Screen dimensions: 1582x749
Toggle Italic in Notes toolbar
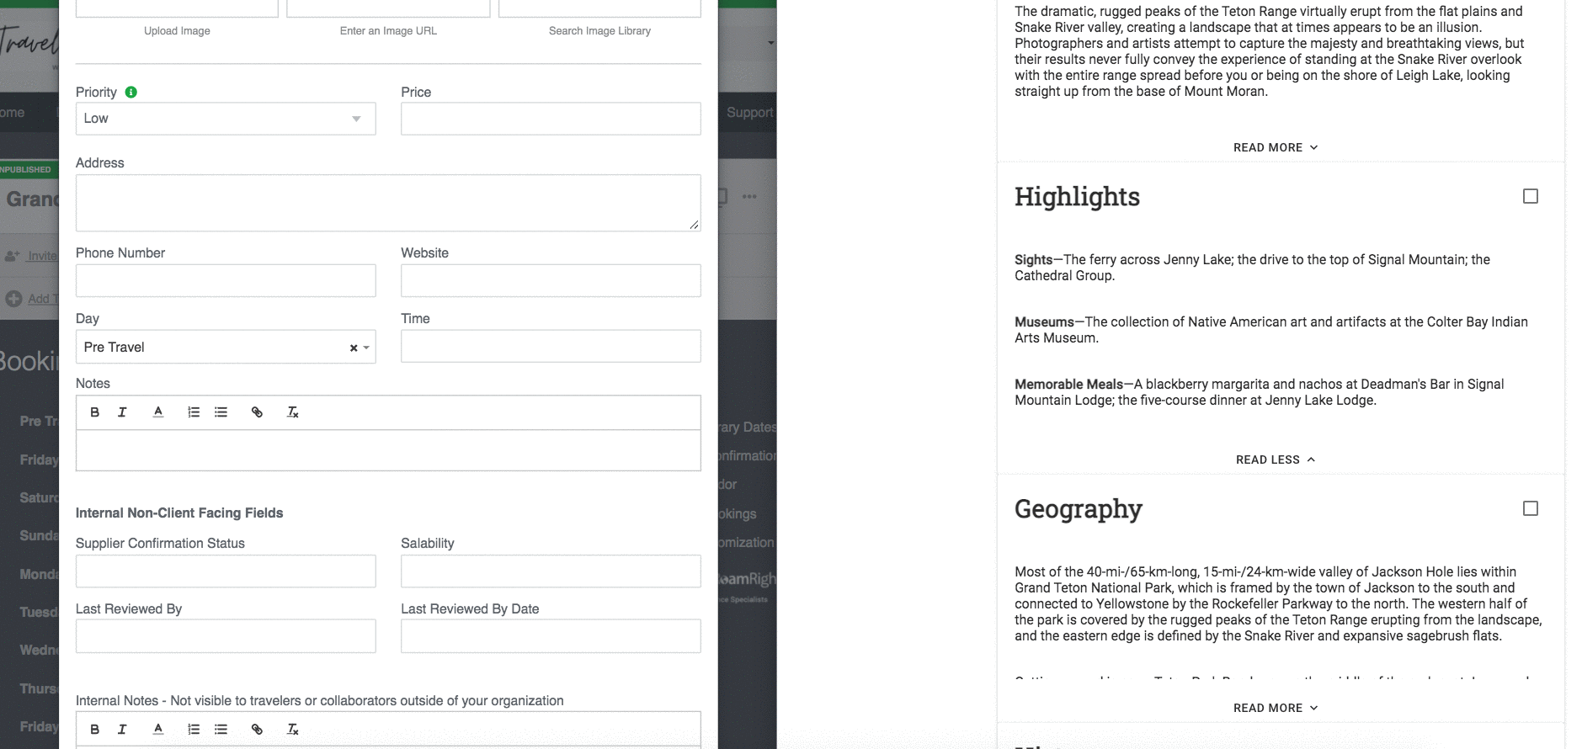coord(122,412)
